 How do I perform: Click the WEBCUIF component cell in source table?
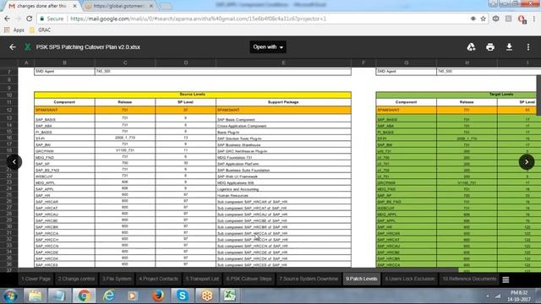[x=64, y=176]
